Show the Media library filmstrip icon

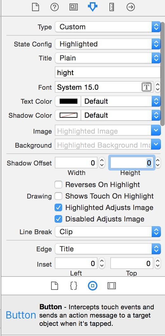tap(112, 286)
